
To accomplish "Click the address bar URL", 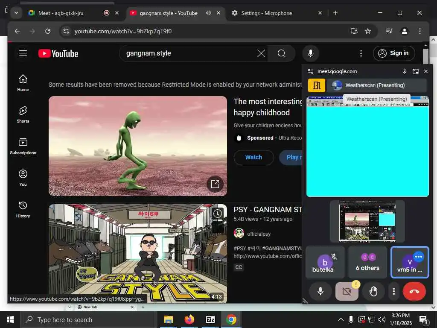I will [123, 31].
